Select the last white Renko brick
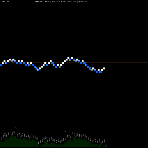 104,68
